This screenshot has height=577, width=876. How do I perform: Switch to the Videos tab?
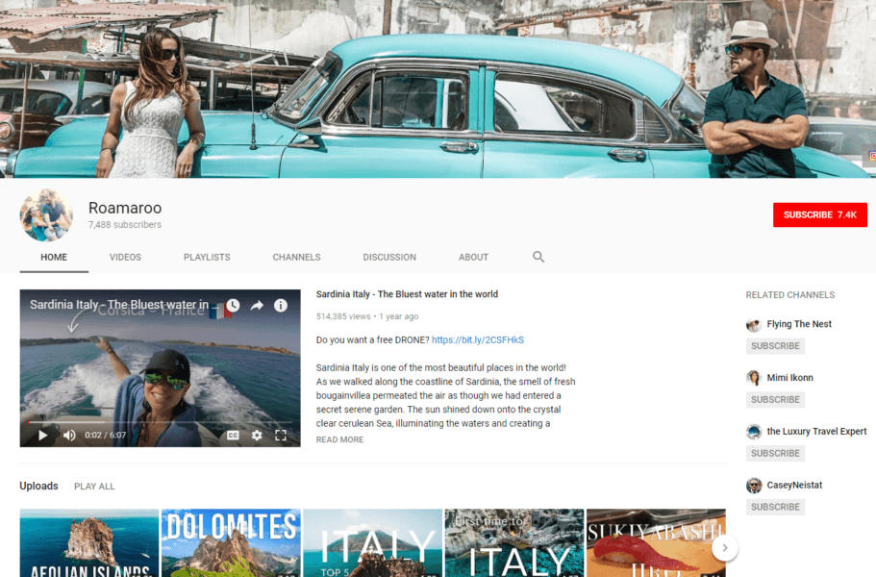(125, 257)
